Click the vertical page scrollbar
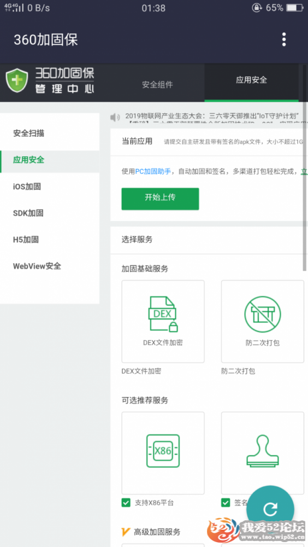The height and width of the screenshot is (547, 308). 305,167
